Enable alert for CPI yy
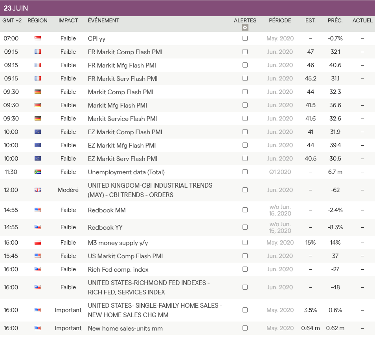The height and width of the screenshot is (338, 375). coord(245,38)
